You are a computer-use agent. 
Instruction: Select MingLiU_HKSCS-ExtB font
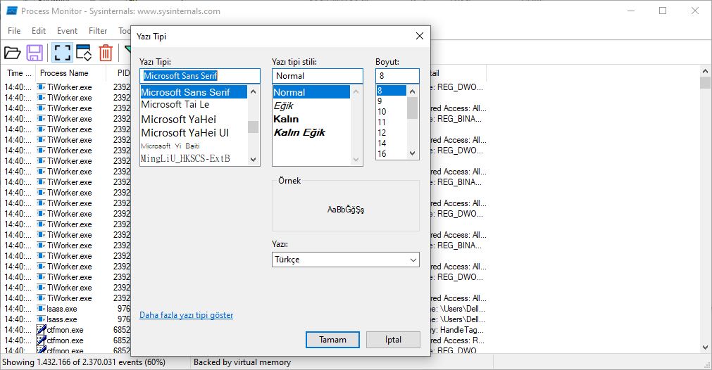pos(194,158)
